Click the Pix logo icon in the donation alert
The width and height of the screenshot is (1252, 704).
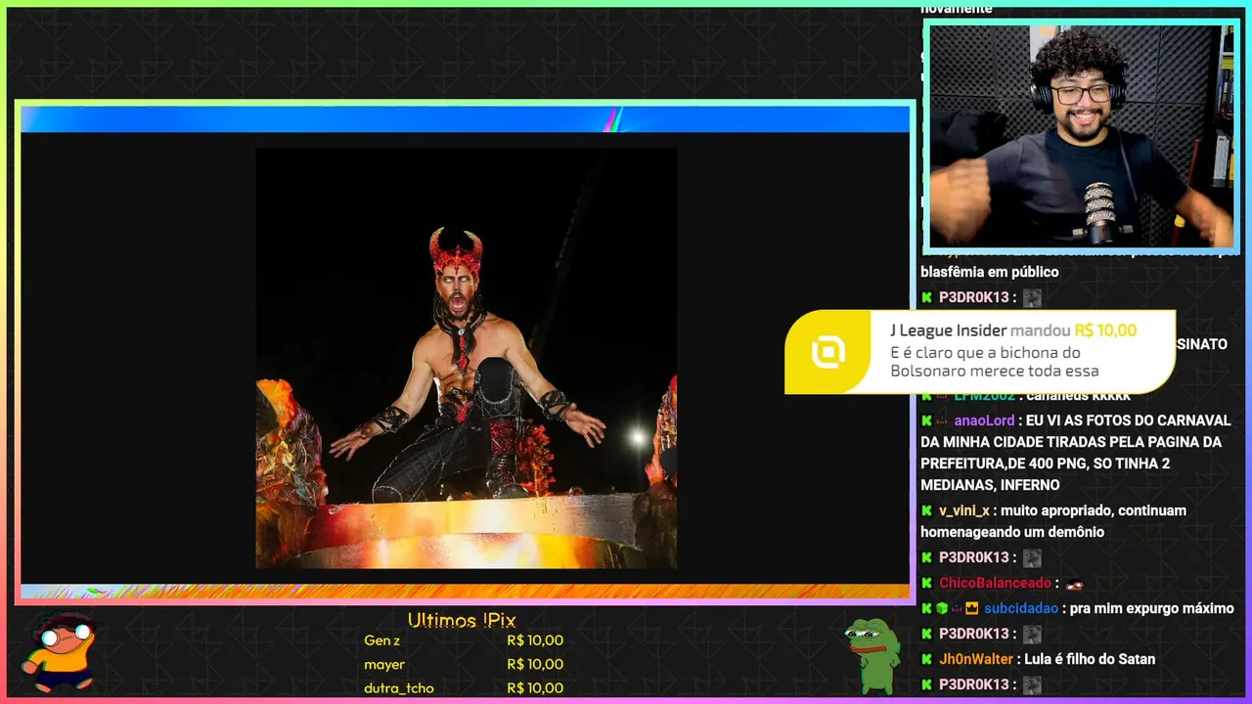coord(828,352)
